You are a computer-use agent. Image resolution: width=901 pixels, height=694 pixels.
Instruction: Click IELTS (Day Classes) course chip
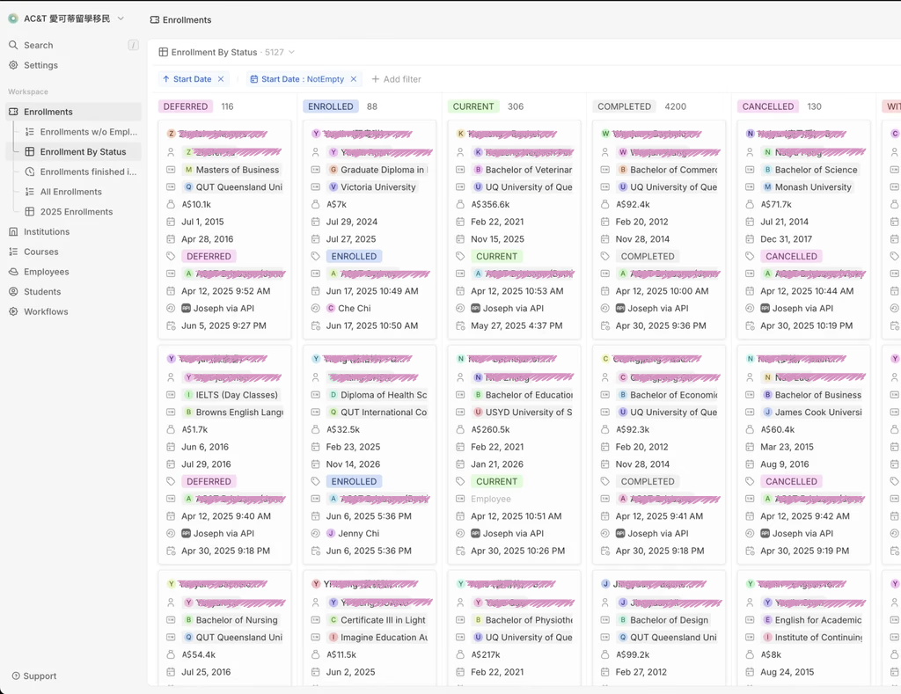[x=231, y=395]
